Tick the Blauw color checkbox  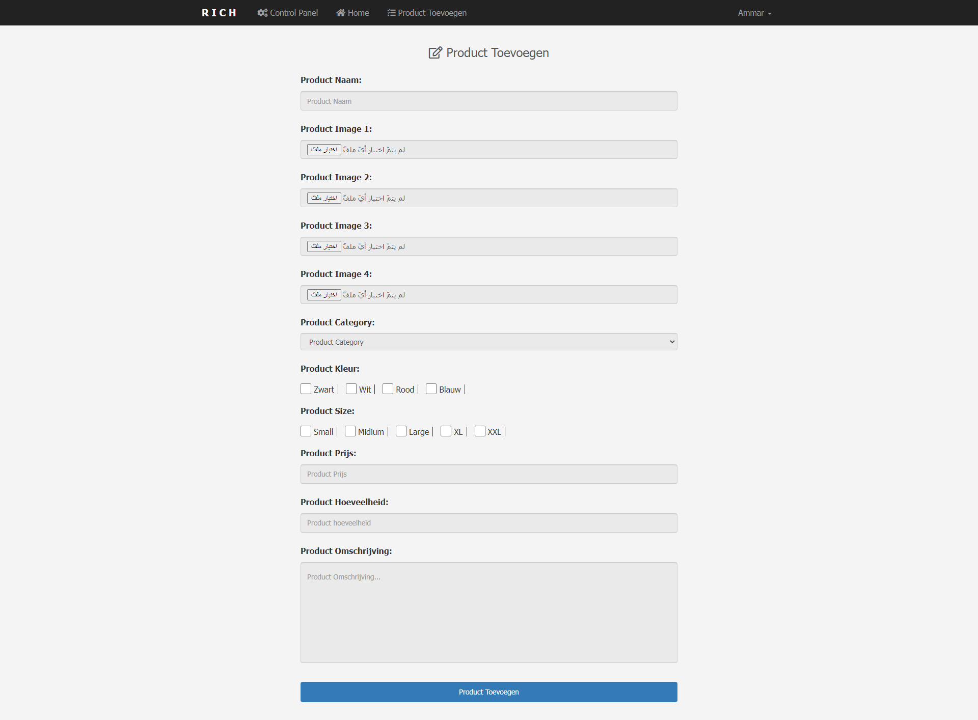pos(431,389)
